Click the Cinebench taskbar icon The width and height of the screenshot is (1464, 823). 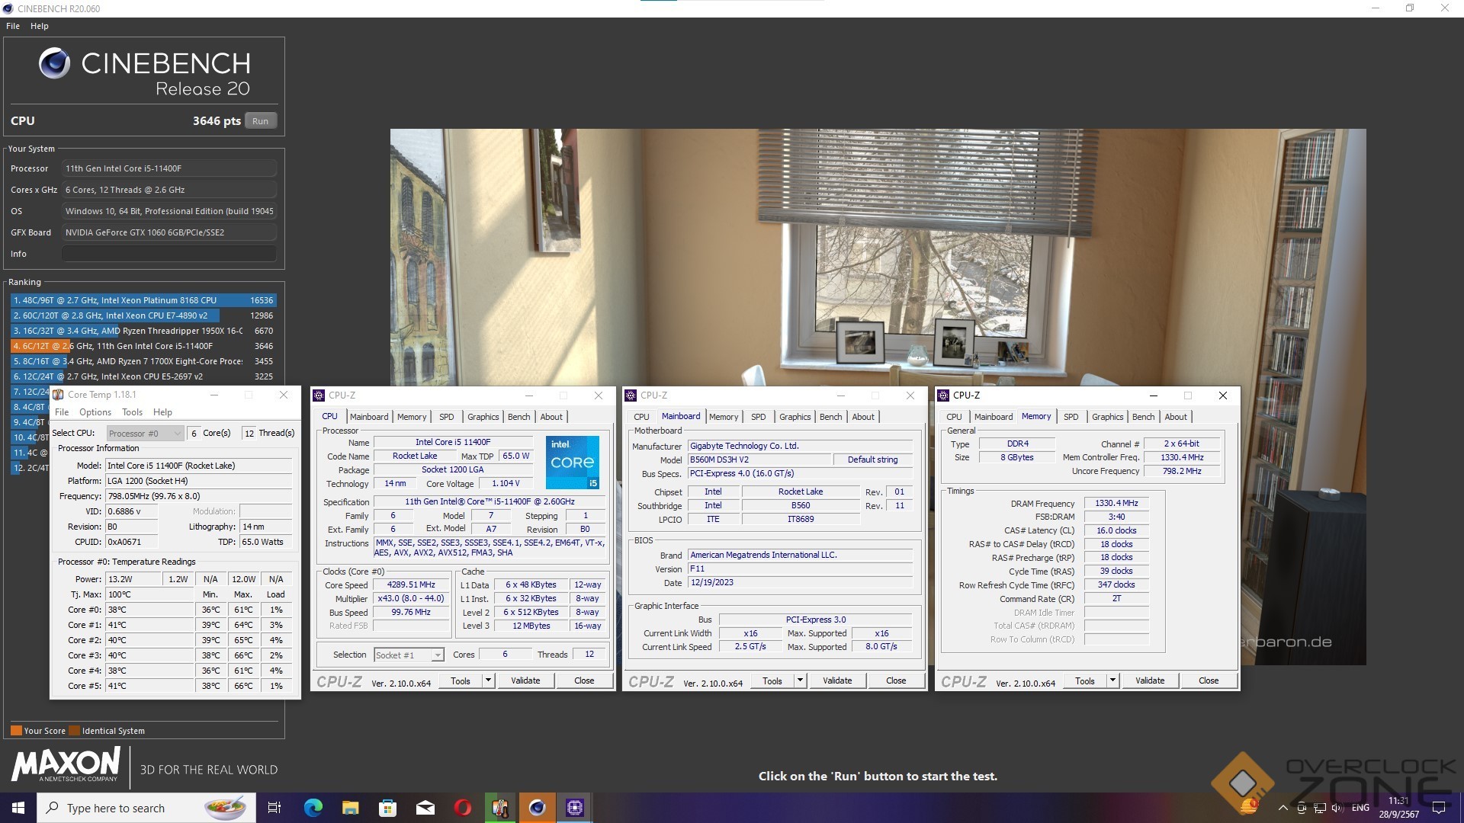[538, 808]
